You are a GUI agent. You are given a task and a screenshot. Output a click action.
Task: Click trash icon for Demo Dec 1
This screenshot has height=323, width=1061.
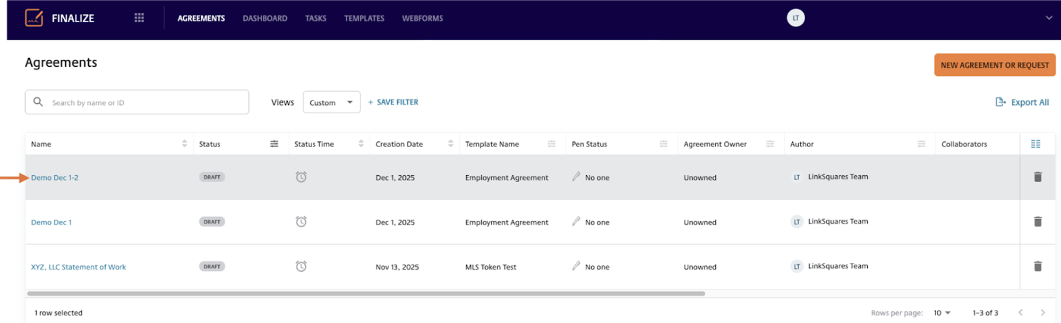coord(1037,222)
